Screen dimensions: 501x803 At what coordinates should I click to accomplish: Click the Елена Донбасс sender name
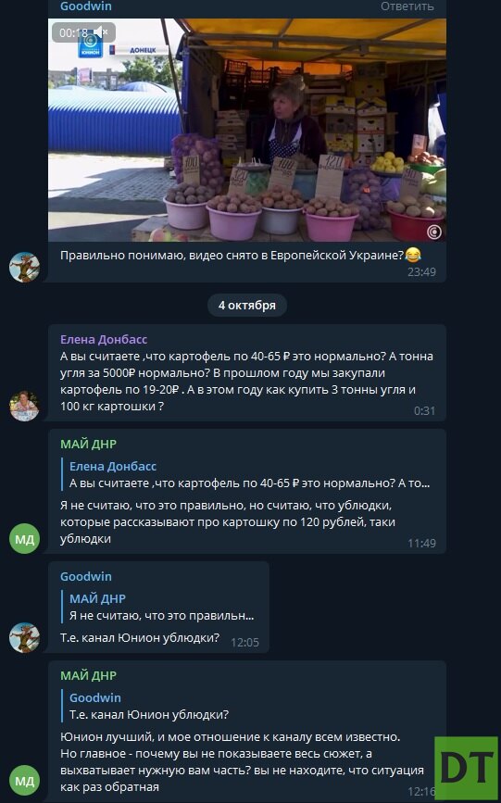104,339
